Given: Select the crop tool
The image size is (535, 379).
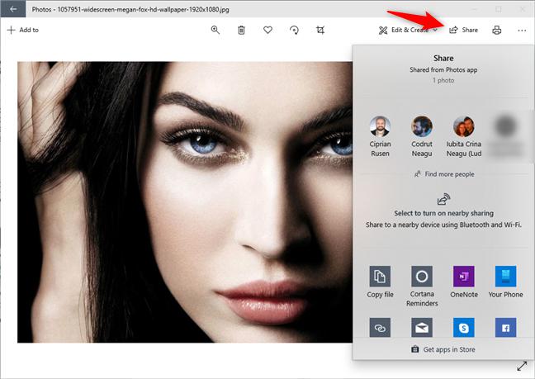Looking at the screenshot, I should pyautogui.click(x=320, y=30).
